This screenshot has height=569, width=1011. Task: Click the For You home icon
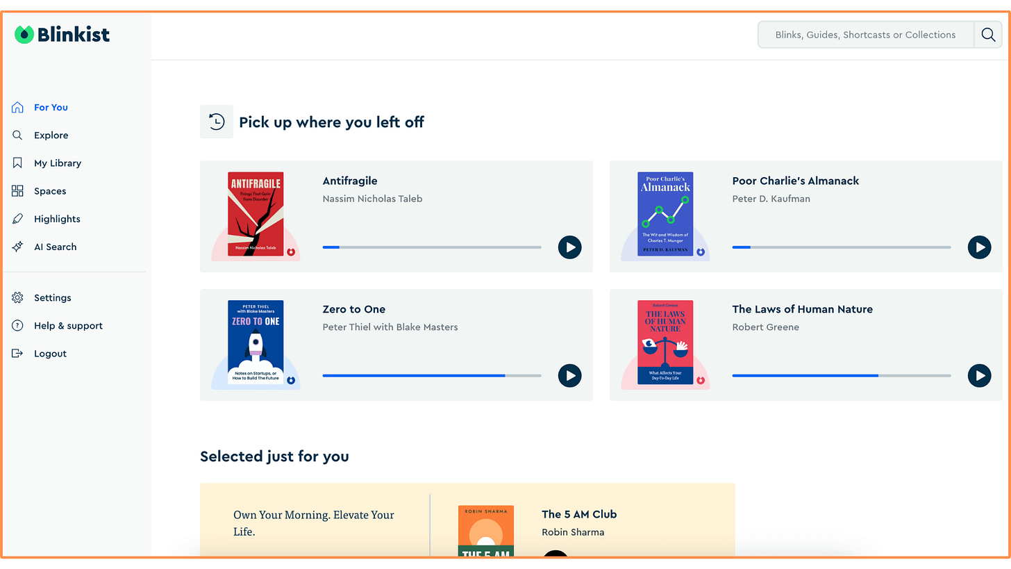(x=18, y=107)
